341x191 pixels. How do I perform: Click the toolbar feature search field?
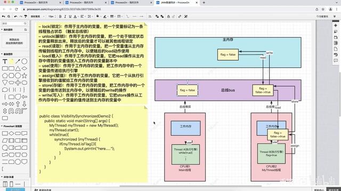(322, 16)
